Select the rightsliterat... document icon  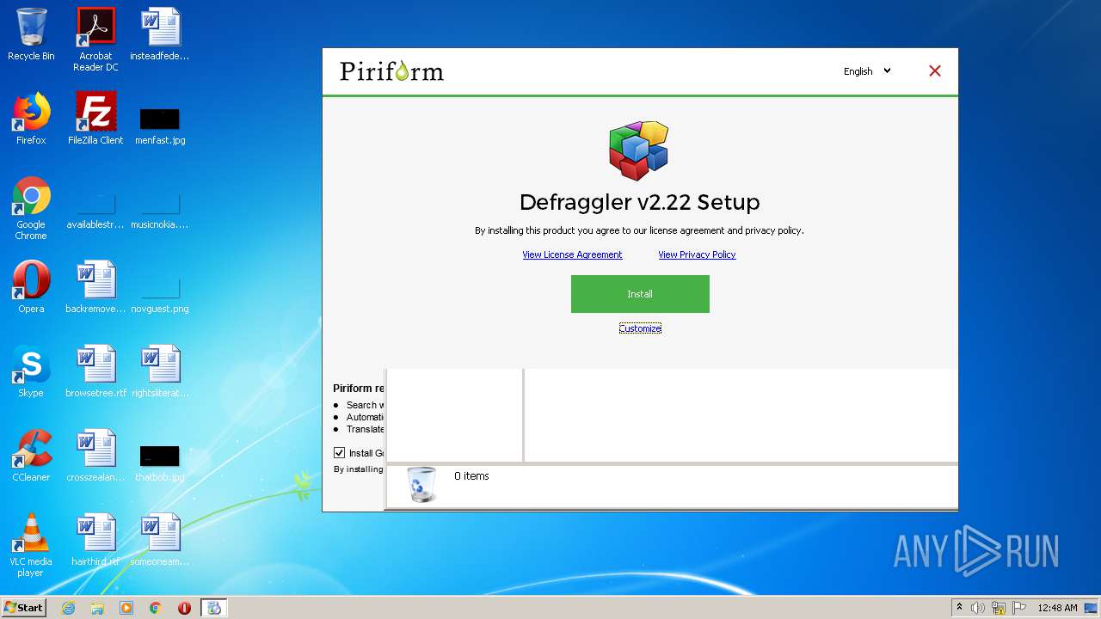point(160,371)
